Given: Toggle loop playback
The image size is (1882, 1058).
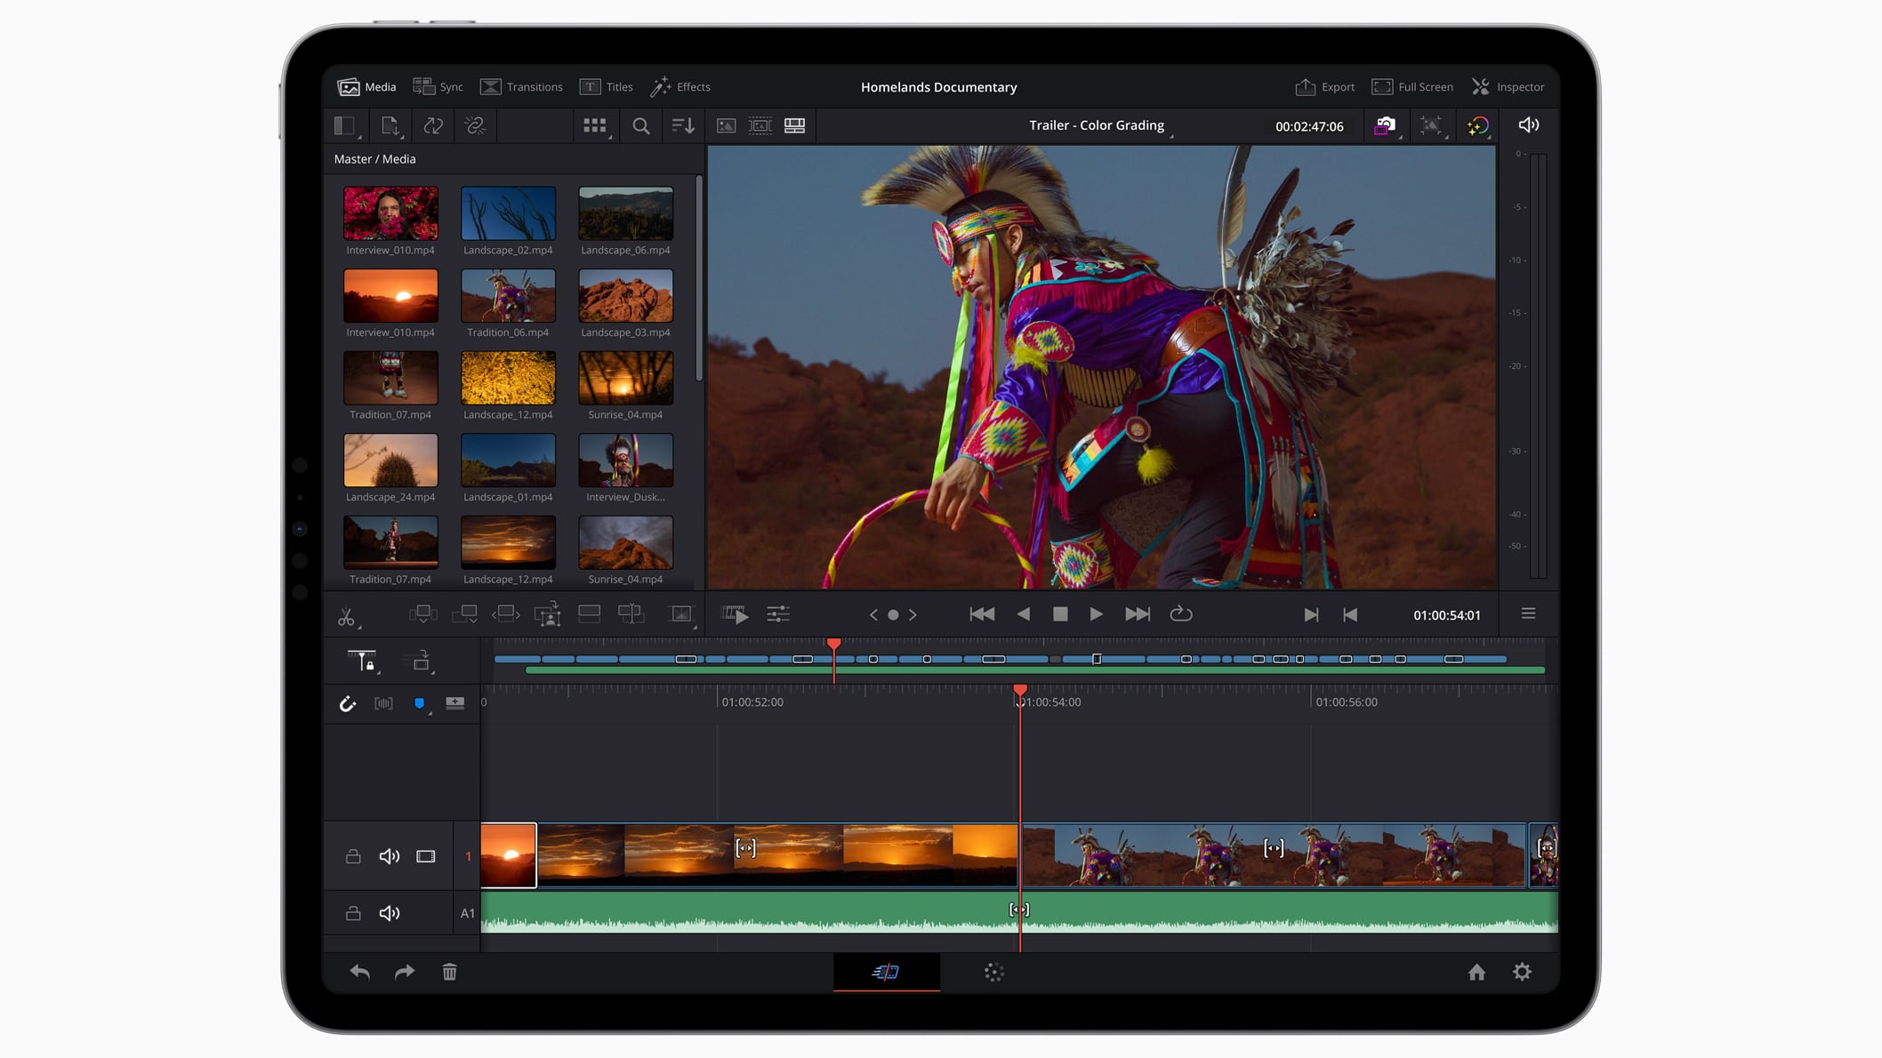Looking at the screenshot, I should pos(1181,614).
